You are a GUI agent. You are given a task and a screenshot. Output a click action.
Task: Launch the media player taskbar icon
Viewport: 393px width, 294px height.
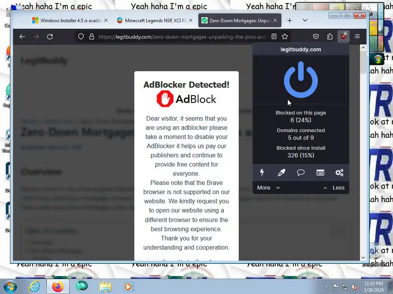click(129, 286)
